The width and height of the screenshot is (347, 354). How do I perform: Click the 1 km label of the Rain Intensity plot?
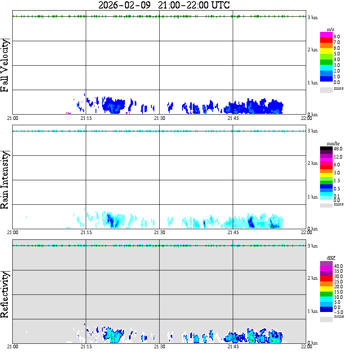point(313,197)
